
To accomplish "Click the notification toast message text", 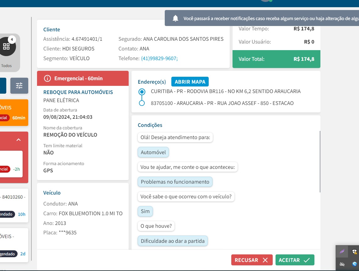I will point(271,18).
